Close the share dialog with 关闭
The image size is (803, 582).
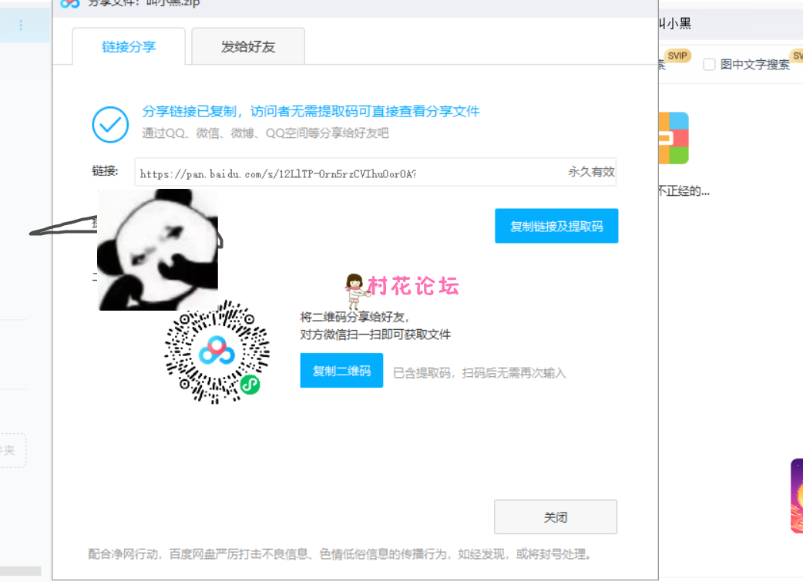tap(556, 517)
